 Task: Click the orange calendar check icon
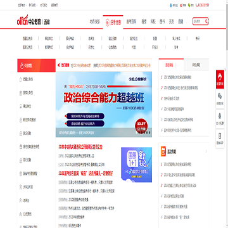click(163, 151)
